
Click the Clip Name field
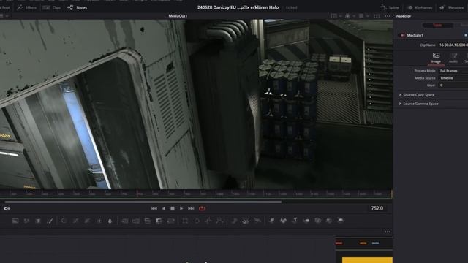coord(453,45)
